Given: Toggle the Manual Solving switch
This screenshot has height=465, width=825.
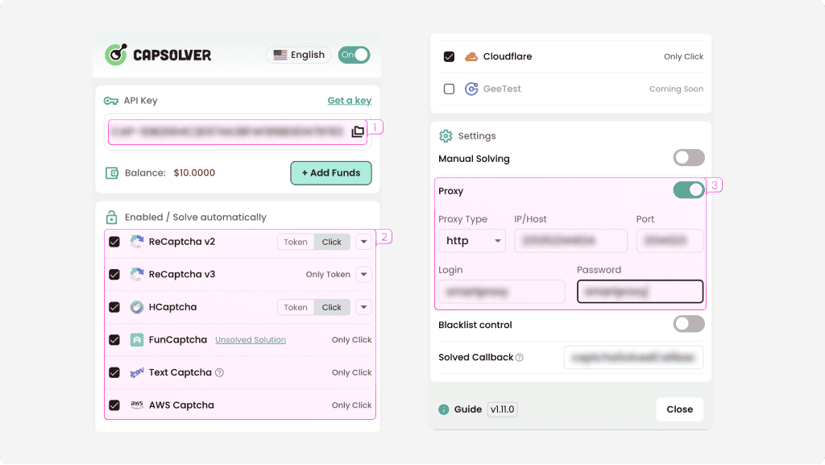Looking at the screenshot, I should coord(688,159).
